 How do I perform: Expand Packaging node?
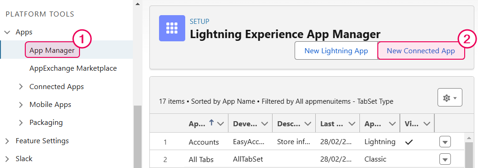tap(21, 123)
